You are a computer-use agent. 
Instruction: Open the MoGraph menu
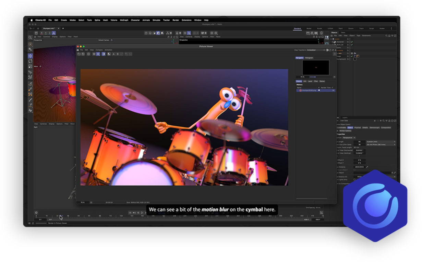124,20
